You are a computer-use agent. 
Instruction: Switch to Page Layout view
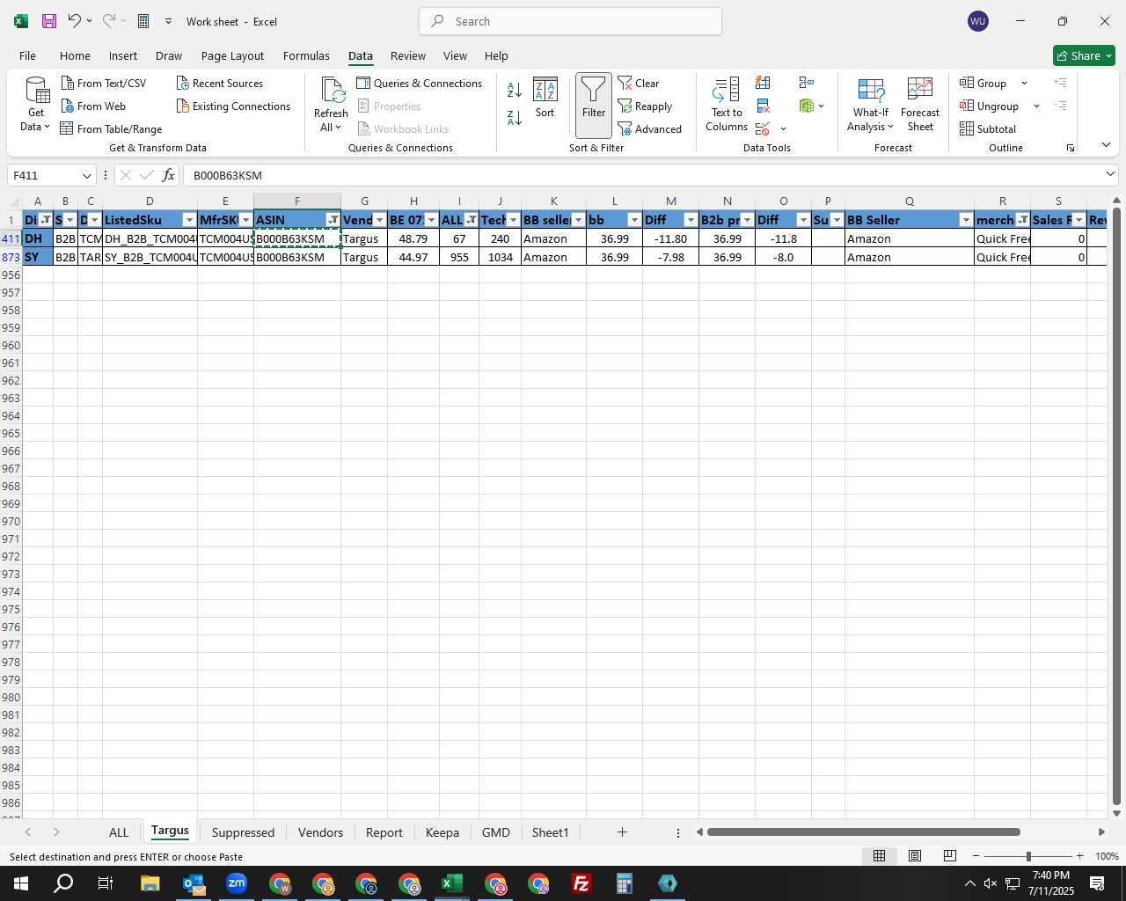click(x=915, y=856)
